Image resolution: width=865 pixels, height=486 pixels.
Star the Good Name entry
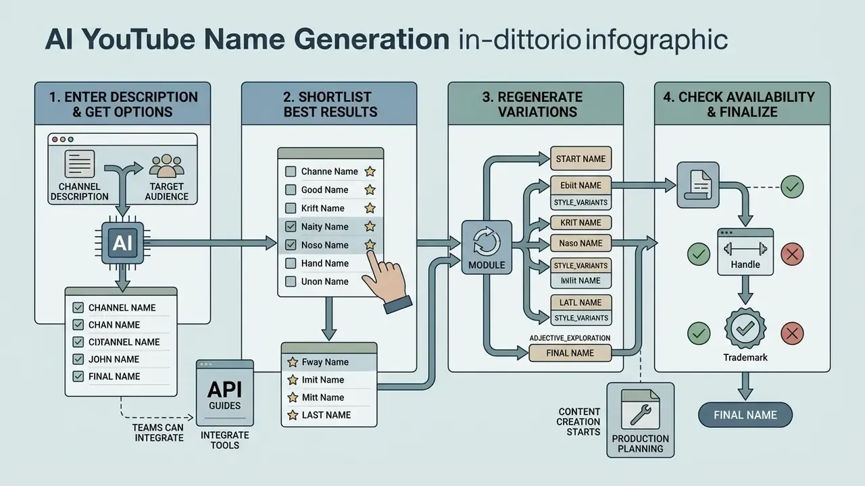tap(370, 190)
